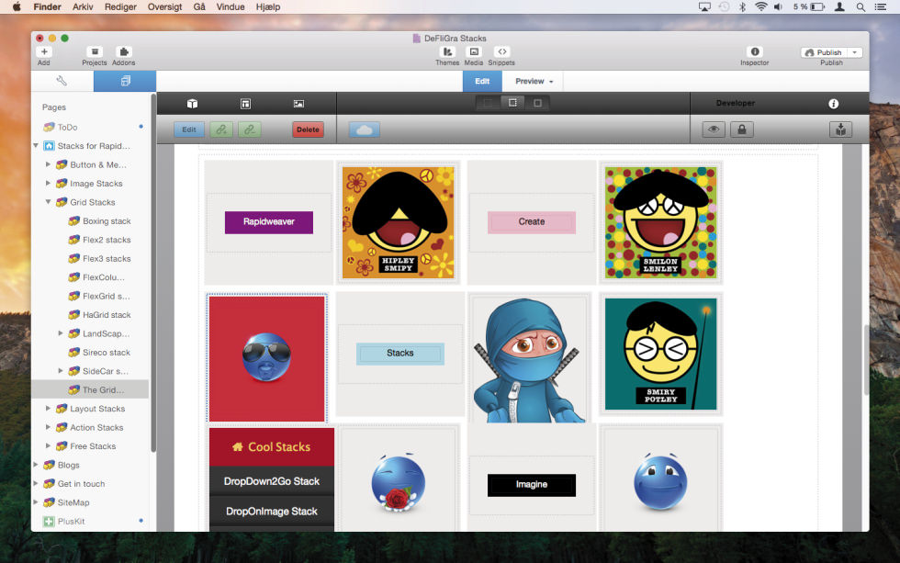Click the light blue Stacks button
900x563 pixels.
coord(400,354)
